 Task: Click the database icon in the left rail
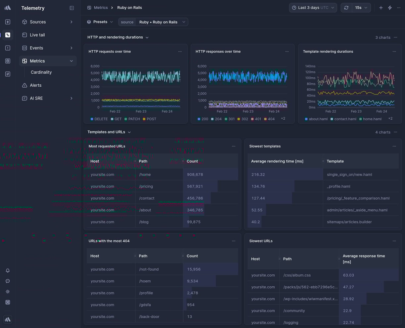(7, 61)
